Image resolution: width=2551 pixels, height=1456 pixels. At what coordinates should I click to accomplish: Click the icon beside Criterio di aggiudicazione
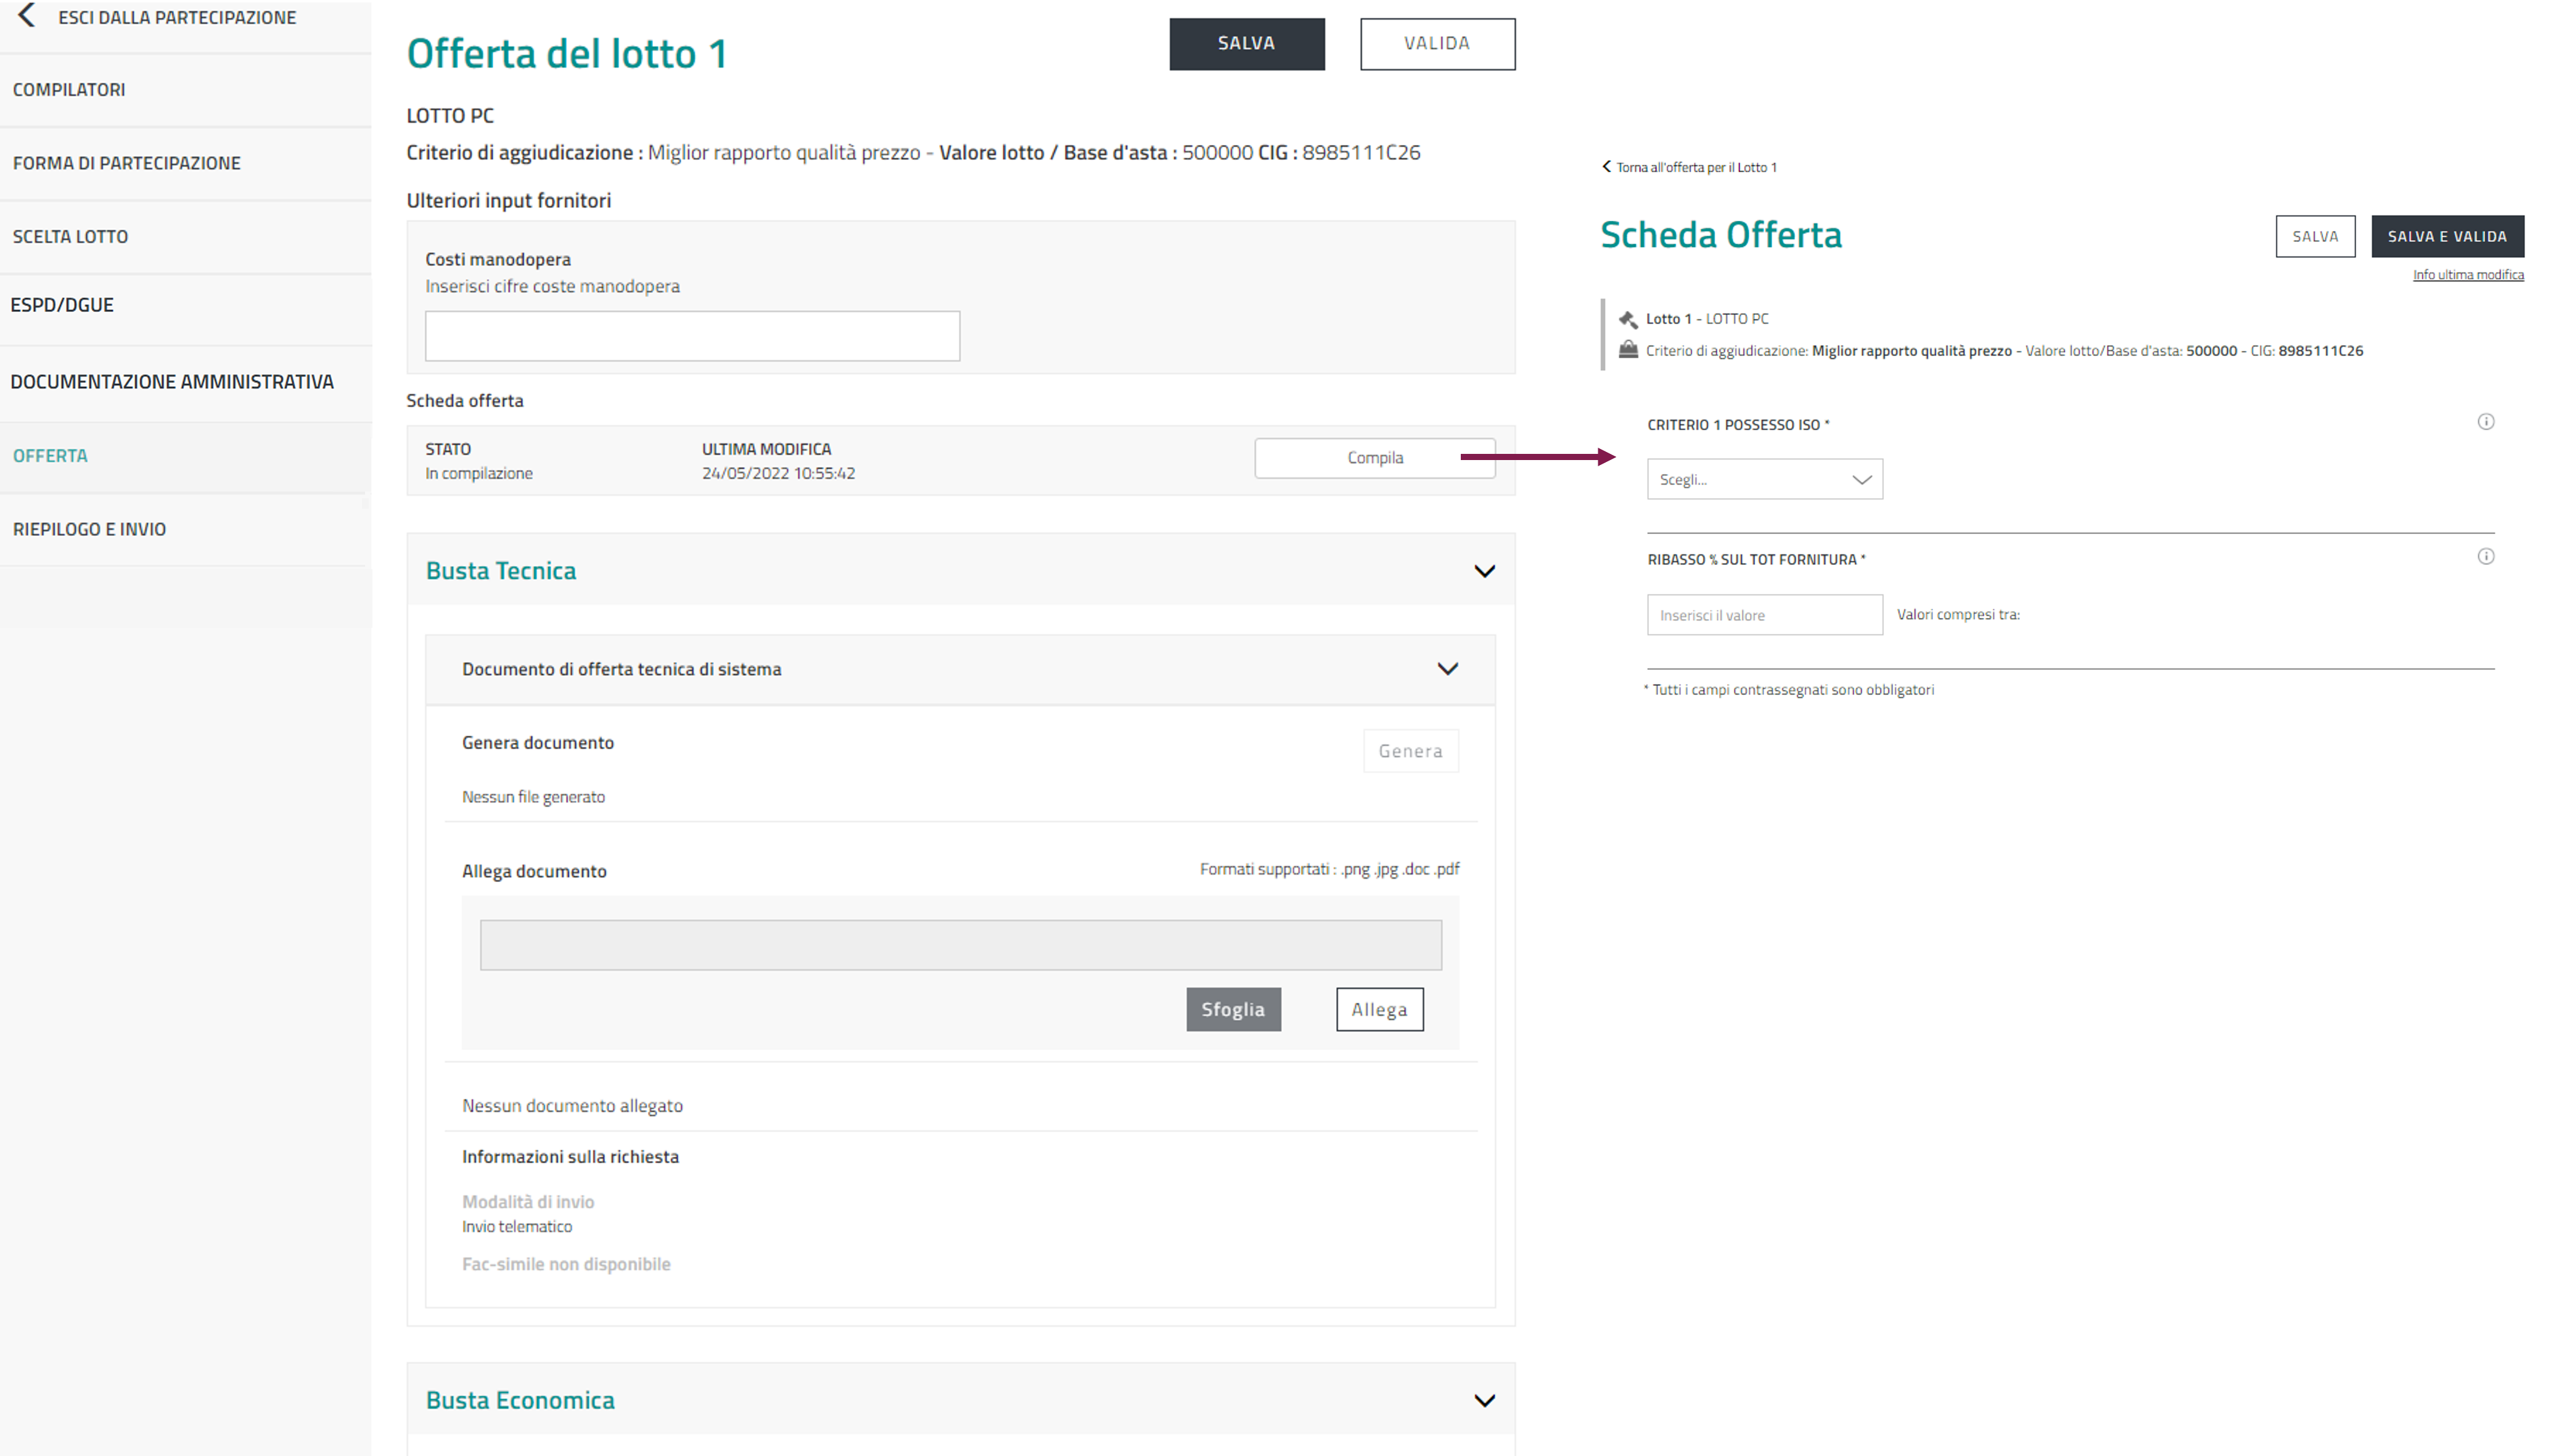(1627, 350)
